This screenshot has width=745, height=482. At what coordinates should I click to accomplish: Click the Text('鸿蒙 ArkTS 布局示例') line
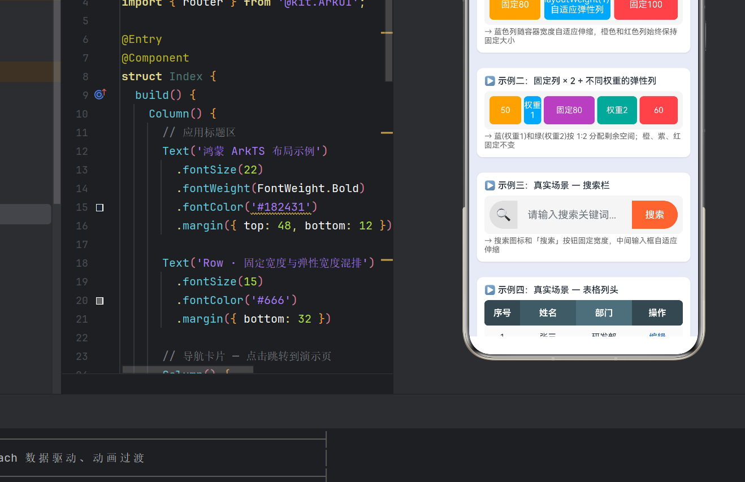pyautogui.click(x=245, y=151)
